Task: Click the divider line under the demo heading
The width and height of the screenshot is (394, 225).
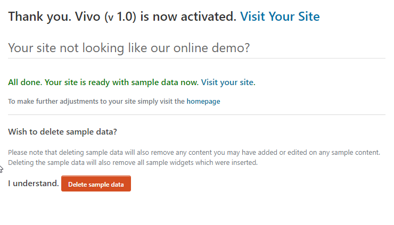Action: 197,59
